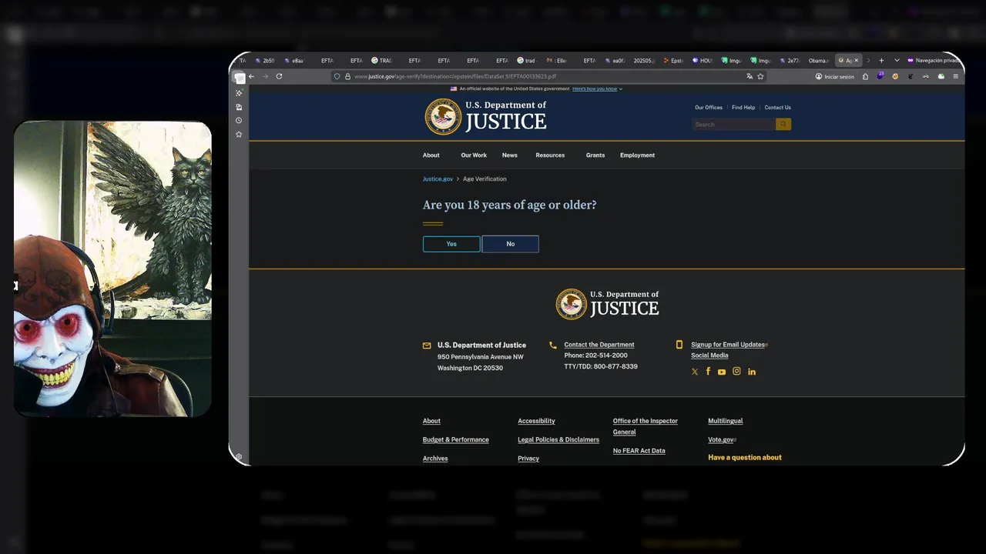The image size is (986, 554).
Task: Open the Facebook social icon
Action: tap(708, 372)
